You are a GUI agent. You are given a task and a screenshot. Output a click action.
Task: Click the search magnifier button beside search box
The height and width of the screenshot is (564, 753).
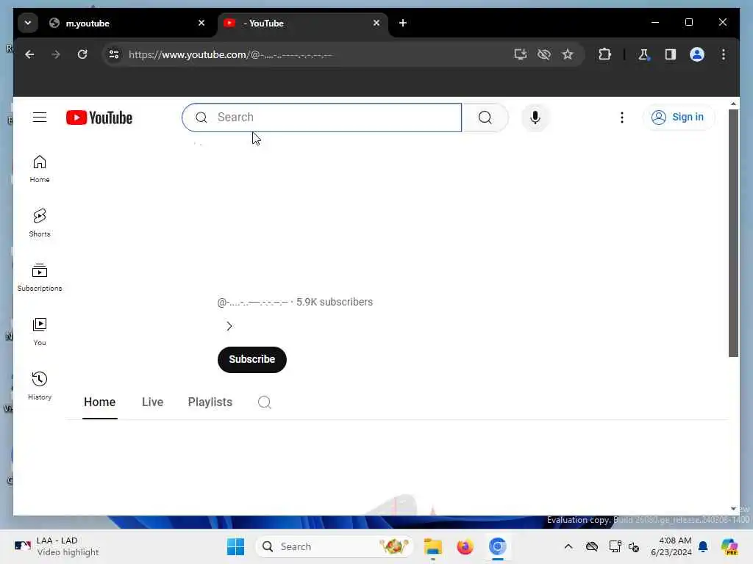[485, 117]
